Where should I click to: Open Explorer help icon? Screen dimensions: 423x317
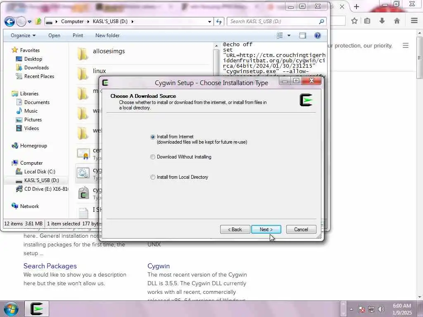pos(318,35)
